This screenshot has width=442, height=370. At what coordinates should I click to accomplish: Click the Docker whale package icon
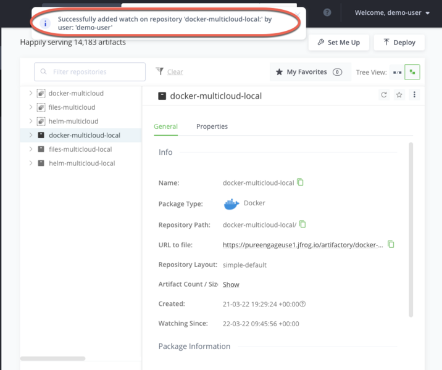[x=231, y=204]
